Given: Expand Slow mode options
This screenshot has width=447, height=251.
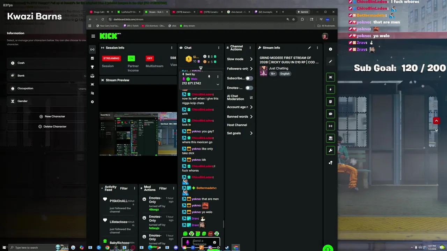Looking at the screenshot, I should 251,59.
